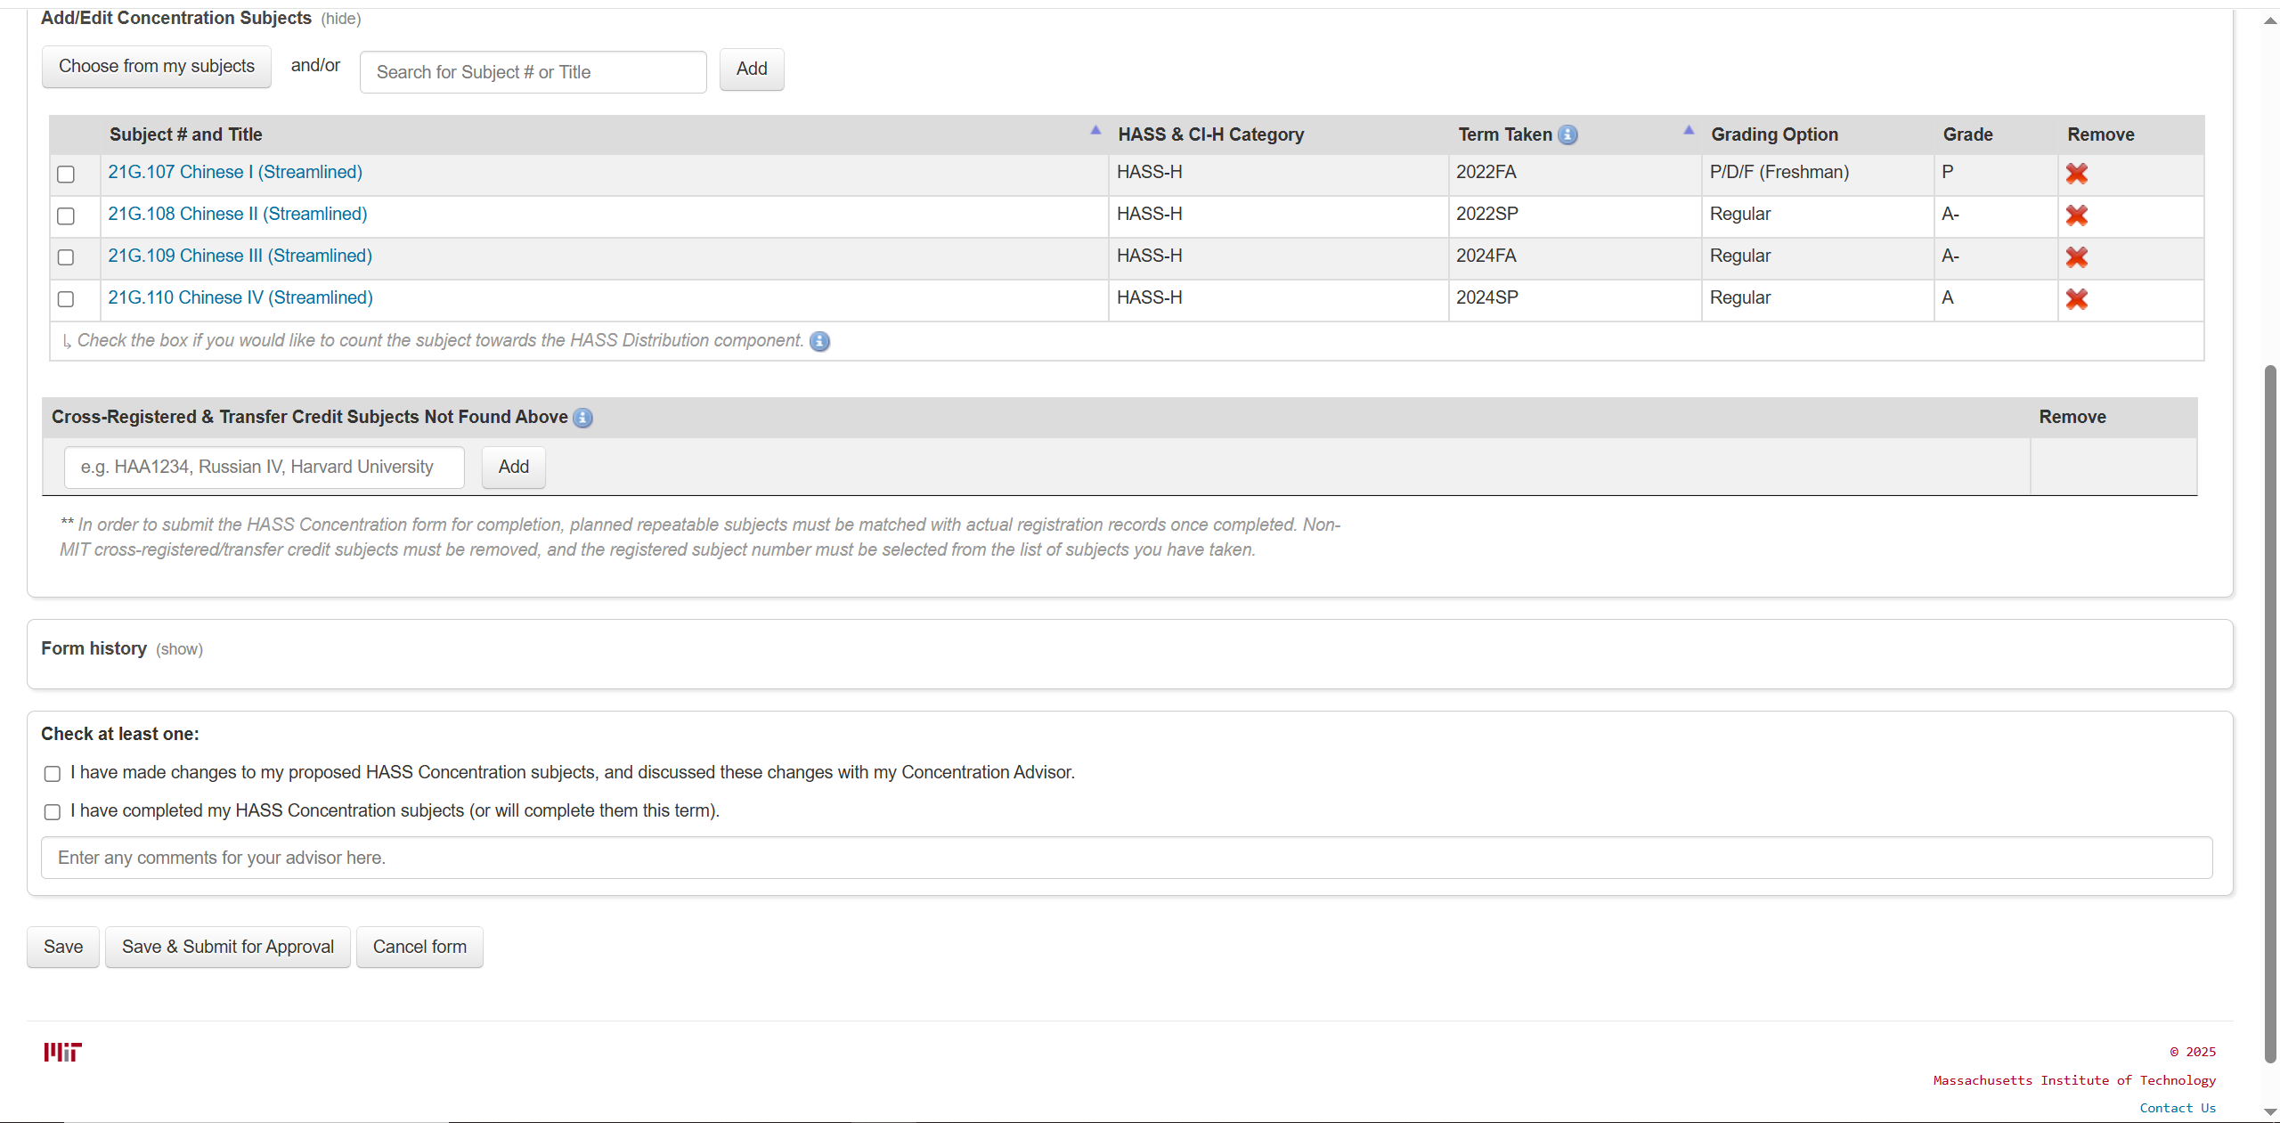Sort table by Term Taken arrow
The width and height of the screenshot is (2280, 1123).
(1688, 131)
